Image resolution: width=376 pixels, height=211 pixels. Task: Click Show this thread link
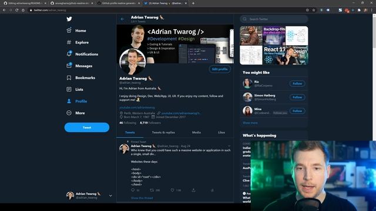pos(142,198)
